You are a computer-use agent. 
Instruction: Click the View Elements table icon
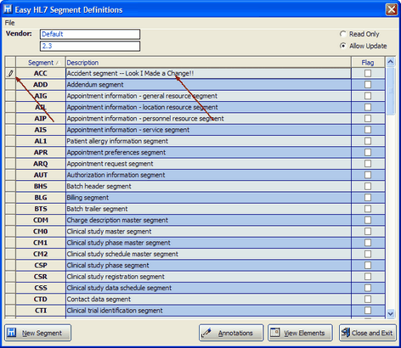(x=274, y=333)
